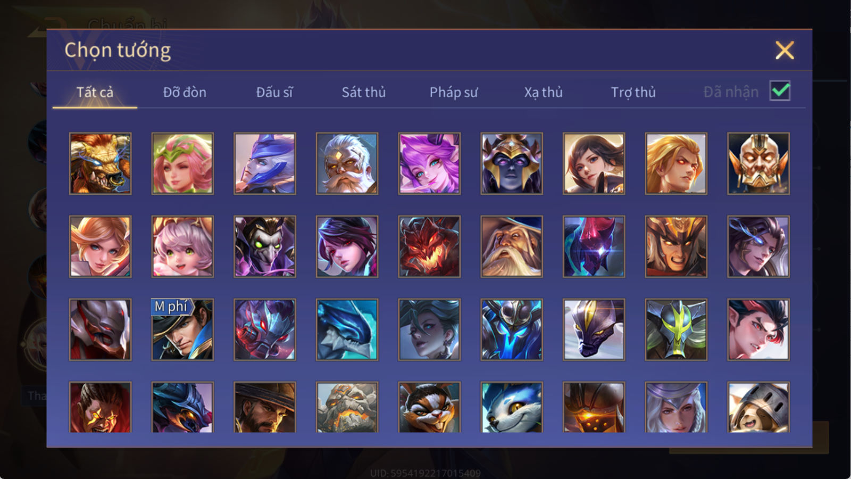Choose the red lava demon hero
851x479 pixels.
(x=429, y=246)
